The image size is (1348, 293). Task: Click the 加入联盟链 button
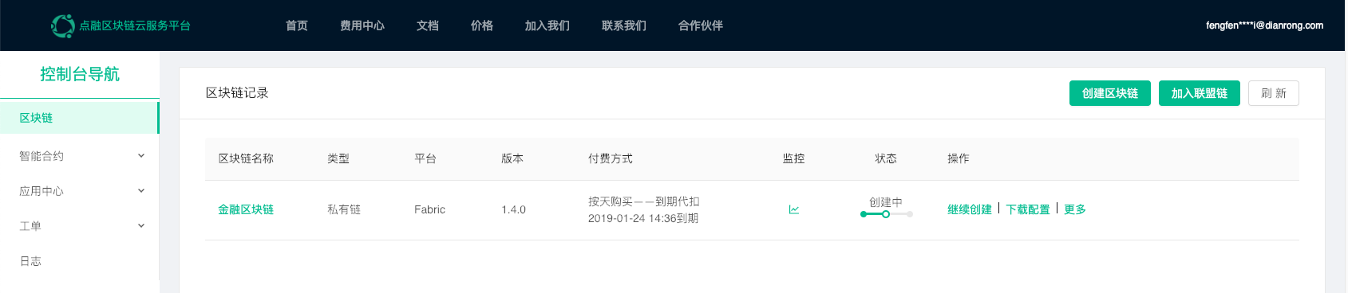pos(1200,93)
